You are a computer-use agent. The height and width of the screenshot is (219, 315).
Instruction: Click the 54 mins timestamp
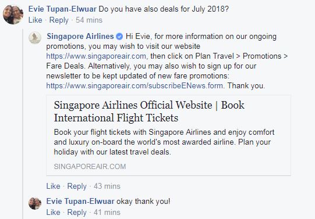[x=89, y=20]
